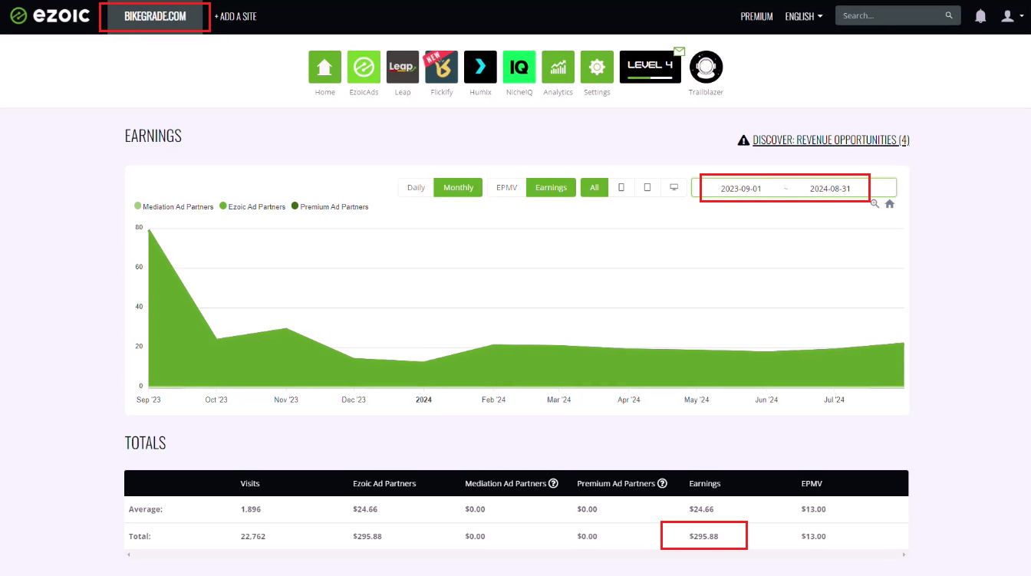Click the TOTALS section heading
Image resolution: width=1031 pixels, height=576 pixels.
[x=145, y=443]
